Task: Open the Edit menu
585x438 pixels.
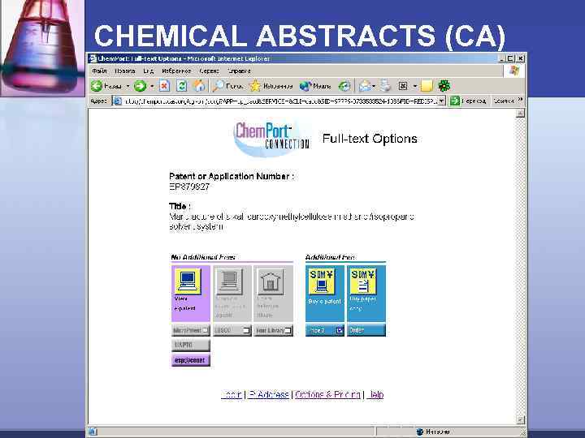Action: pos(124,71)
